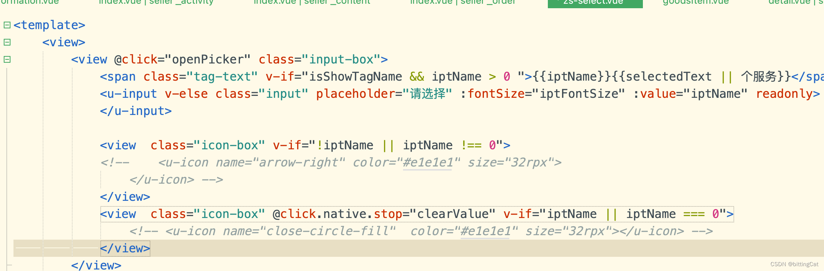Viewport: 824px width, 271px height.
Task: Collapse the outer view fold marker
Action: click(x=7, y=42)
